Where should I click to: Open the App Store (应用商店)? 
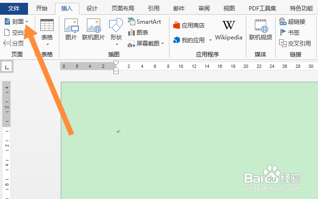click(189, 26)
